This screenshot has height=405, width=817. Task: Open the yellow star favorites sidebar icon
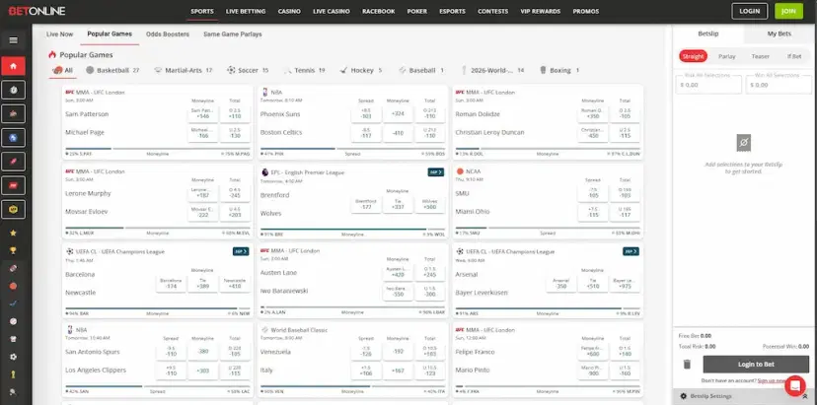pyautogui.click(x=14, y=233)
